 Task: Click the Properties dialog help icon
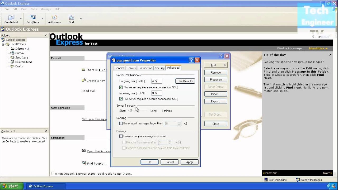coord(191,60)
